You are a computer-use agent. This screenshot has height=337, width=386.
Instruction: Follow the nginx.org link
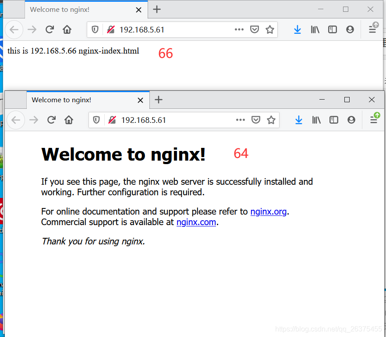(268, 212)
